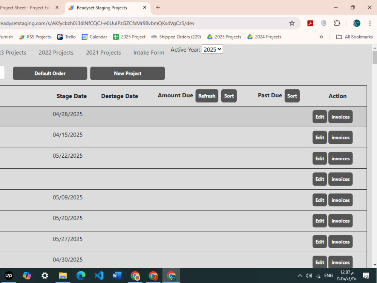
Task: Open invoices for the 05/22/2025 project
Action: [340, 158]
